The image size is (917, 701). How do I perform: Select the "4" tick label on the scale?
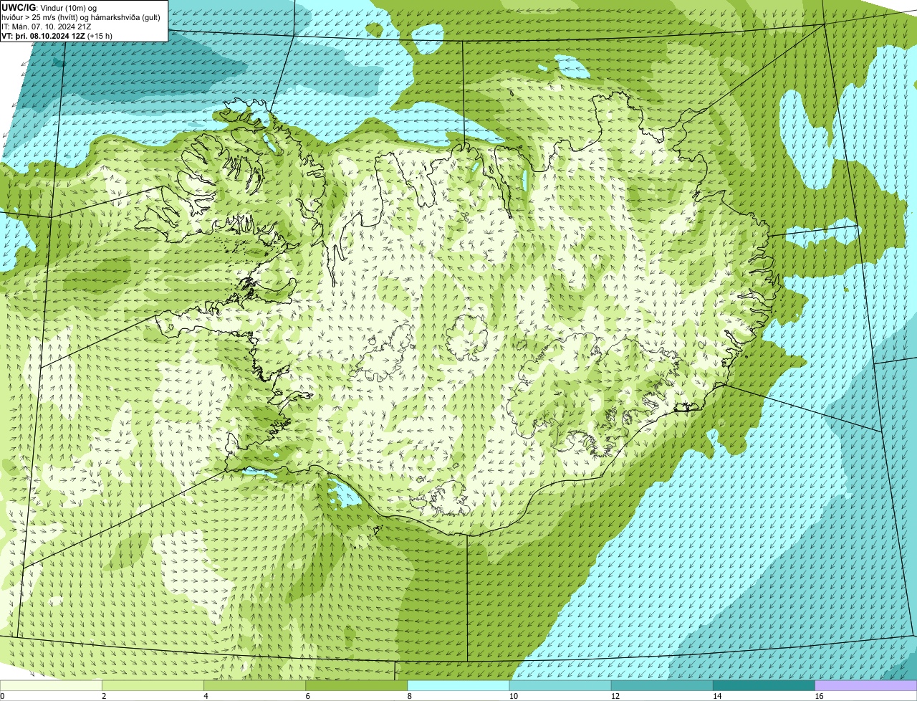[206, 696]
